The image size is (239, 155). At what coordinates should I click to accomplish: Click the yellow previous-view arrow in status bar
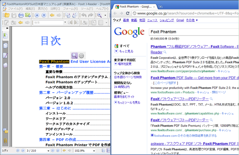64,150
